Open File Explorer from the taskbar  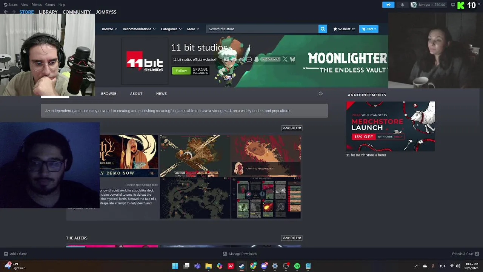point(208,266)
